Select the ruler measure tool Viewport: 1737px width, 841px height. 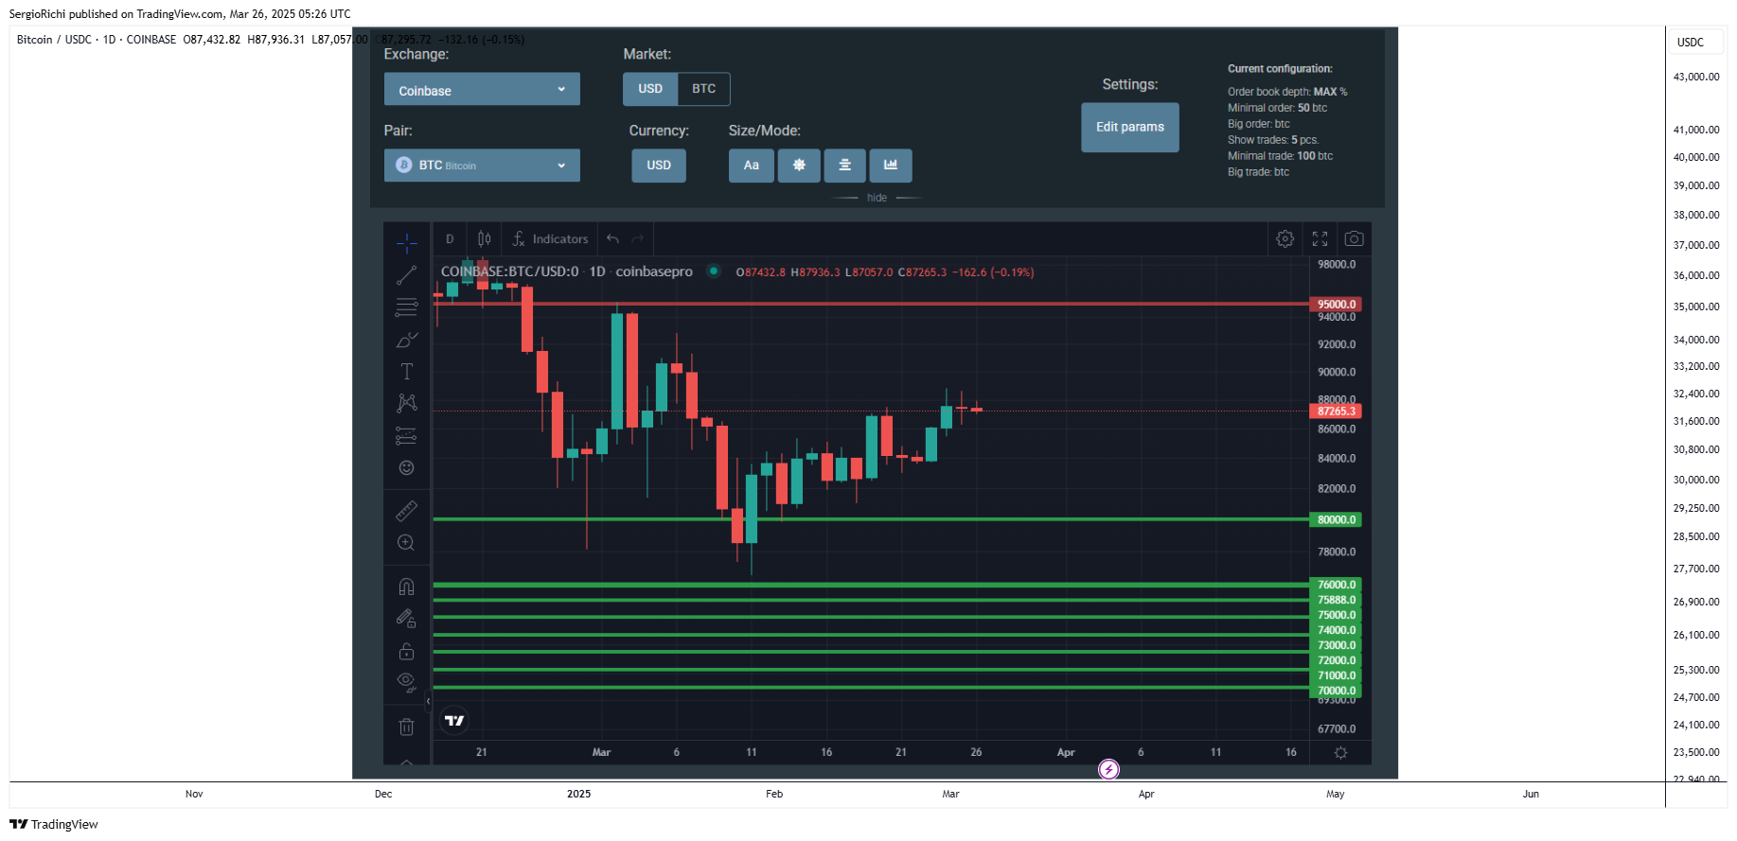[406, 511]
